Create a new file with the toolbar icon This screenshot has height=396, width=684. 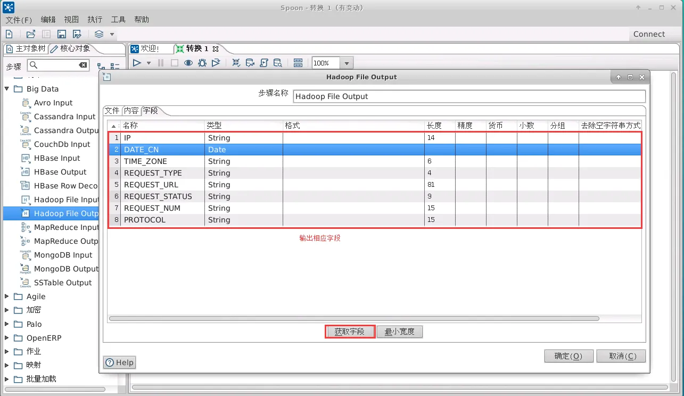[9, 34]
